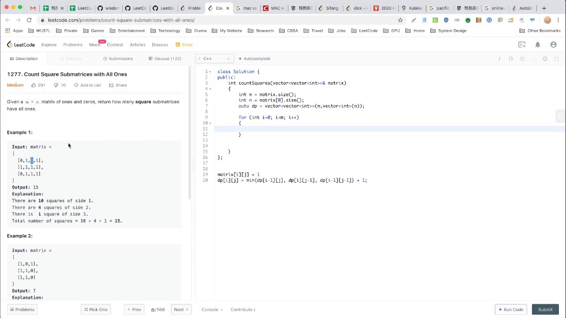
Task: Open the Technology bookmarks folder
Action: (165, 30)
